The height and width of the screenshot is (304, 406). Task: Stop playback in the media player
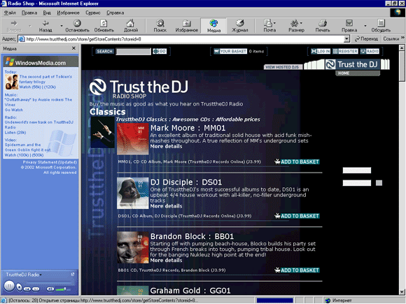(19, 287)
